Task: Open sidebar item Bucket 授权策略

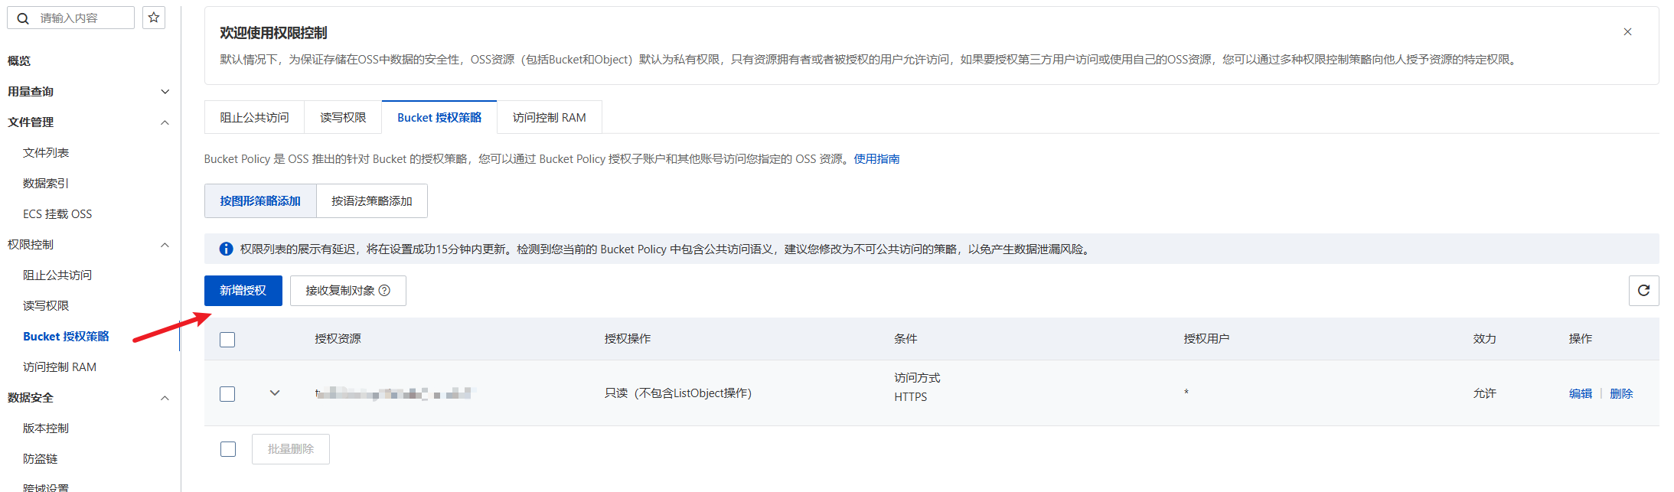Action: [x=66, y=337]
